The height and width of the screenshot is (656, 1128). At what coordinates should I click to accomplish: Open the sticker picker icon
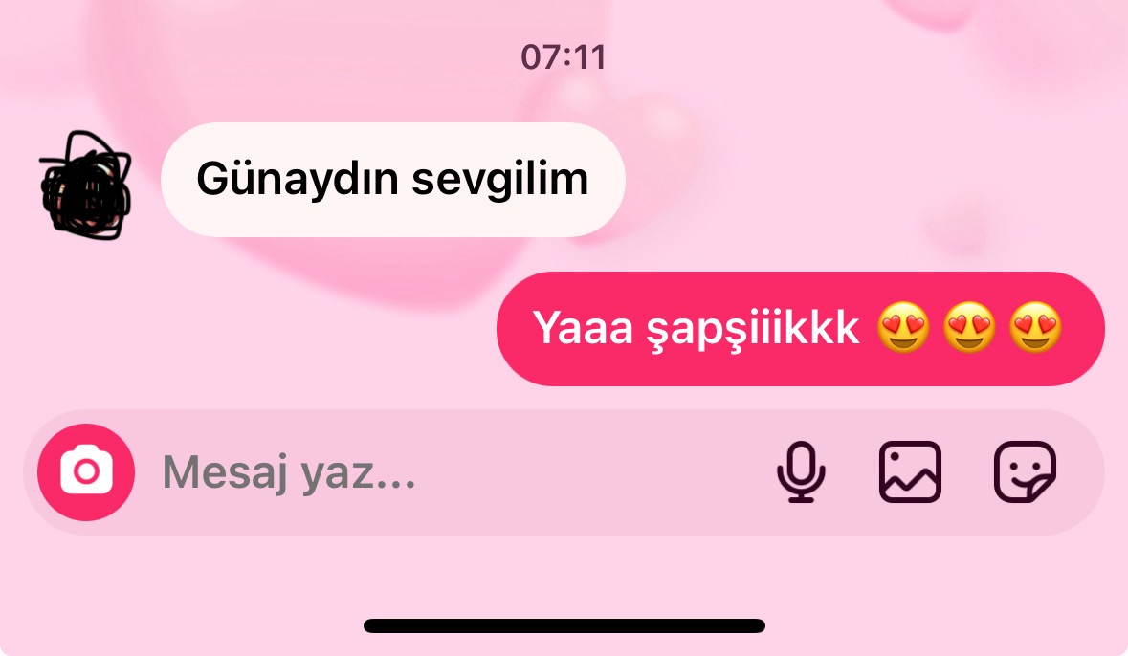coord(1025,471)
